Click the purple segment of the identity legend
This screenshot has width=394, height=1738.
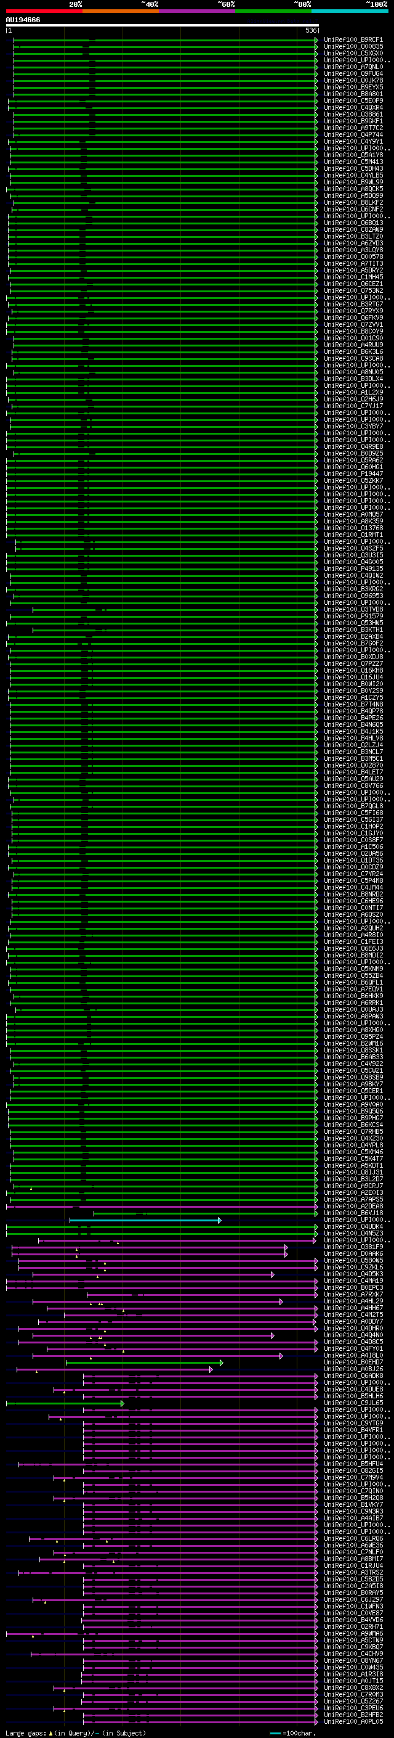[x=196, y=11]
